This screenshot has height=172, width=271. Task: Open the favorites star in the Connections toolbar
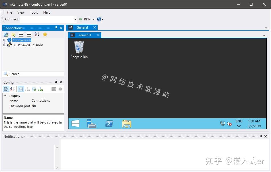45,34
